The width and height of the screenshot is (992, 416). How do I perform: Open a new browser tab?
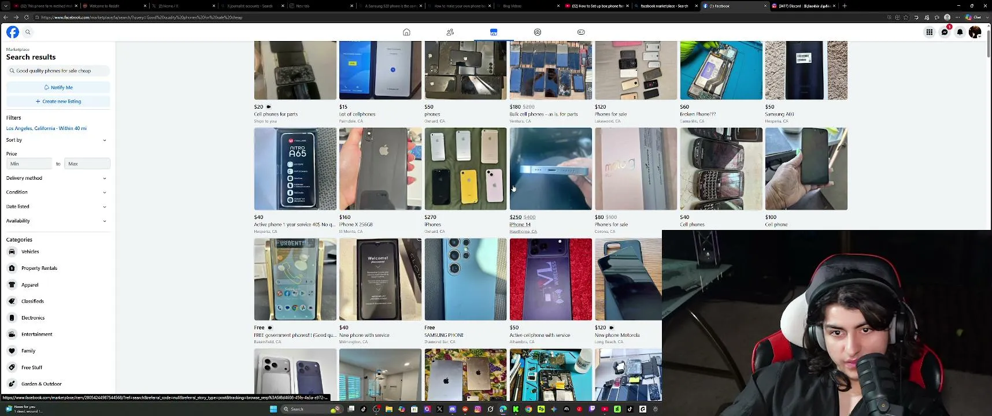point(845,6)
